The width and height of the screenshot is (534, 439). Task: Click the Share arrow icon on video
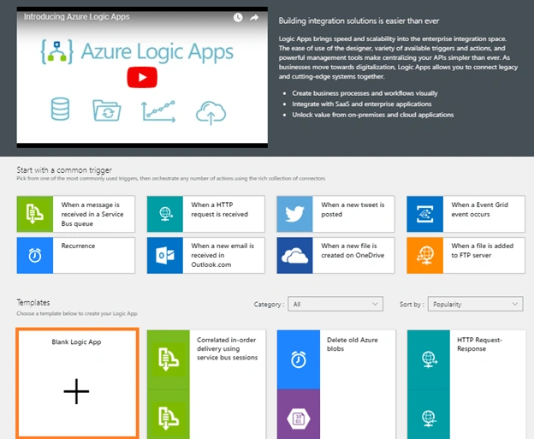click(x=254, y=17)
